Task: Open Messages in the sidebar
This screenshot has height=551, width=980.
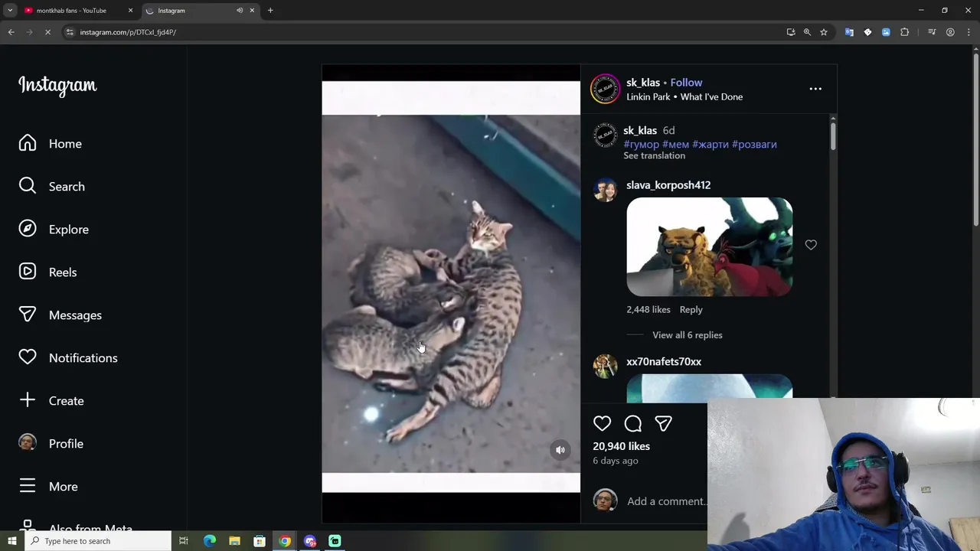Action: tap(60, 315)
